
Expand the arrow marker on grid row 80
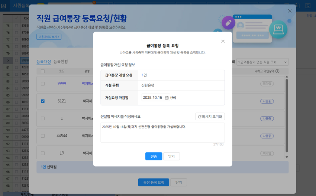[8, 61]
